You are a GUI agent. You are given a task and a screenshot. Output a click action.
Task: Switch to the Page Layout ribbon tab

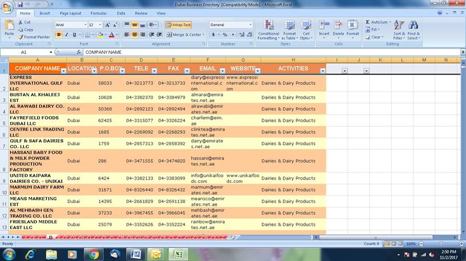click(70, 13)
